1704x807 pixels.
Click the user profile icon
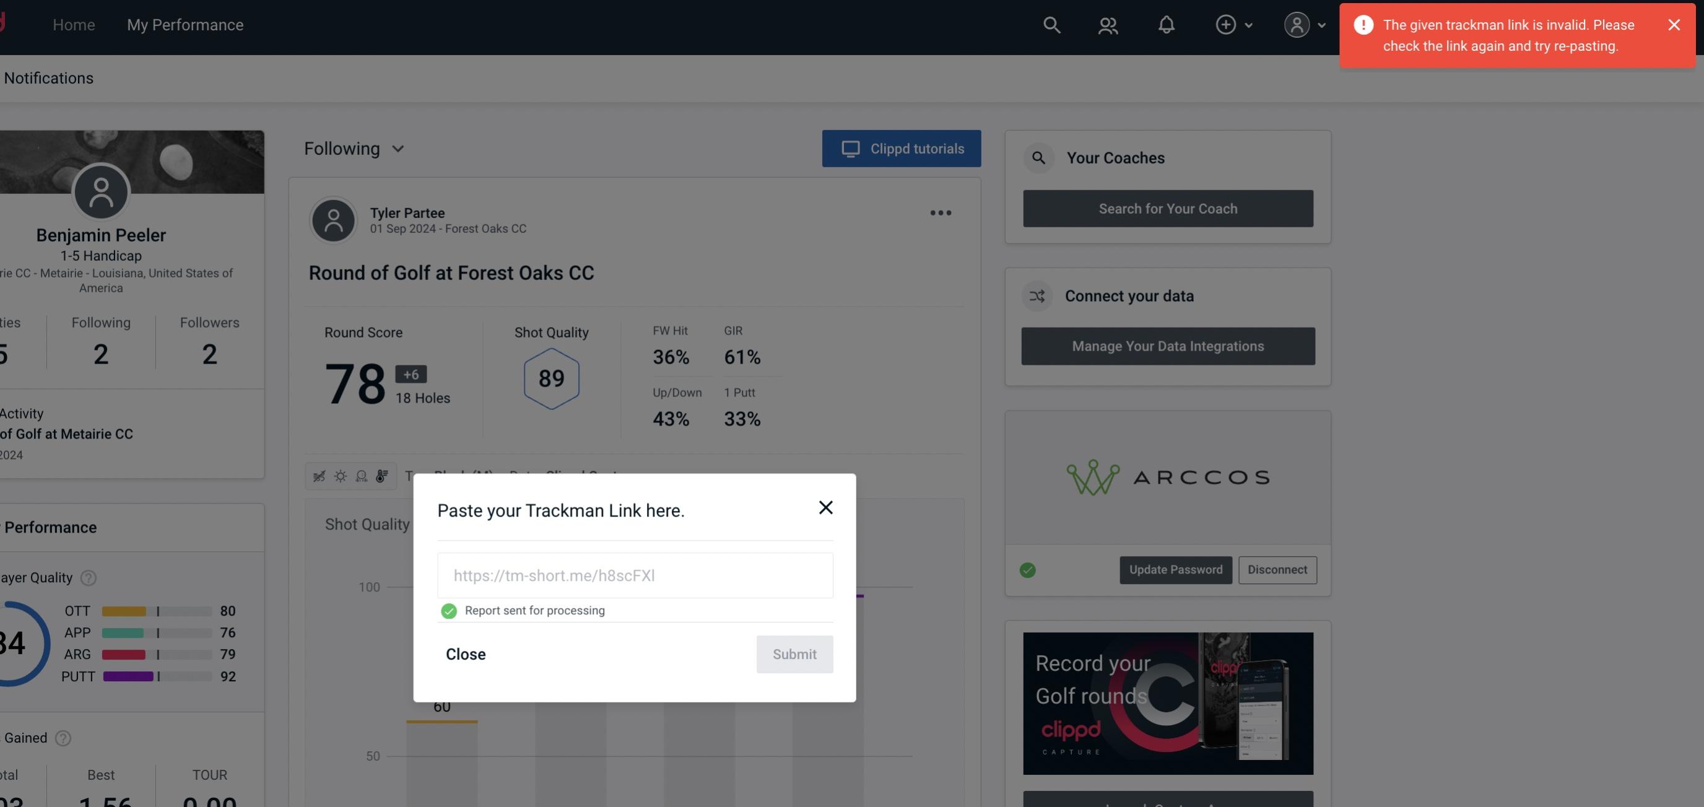(x=1297, y=24)
